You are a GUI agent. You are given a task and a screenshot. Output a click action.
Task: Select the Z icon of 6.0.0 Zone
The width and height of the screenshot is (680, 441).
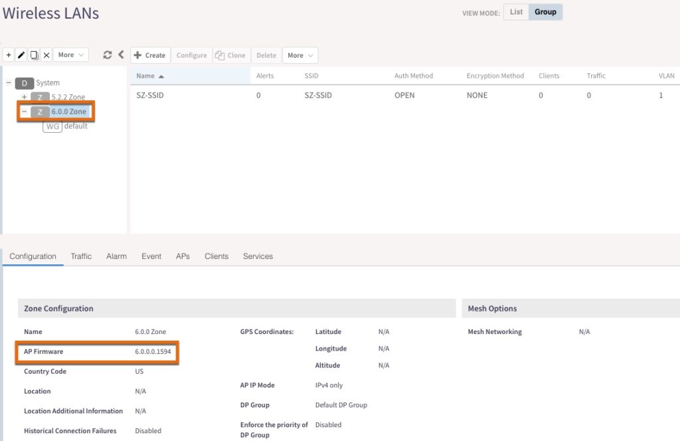[40, 112]
